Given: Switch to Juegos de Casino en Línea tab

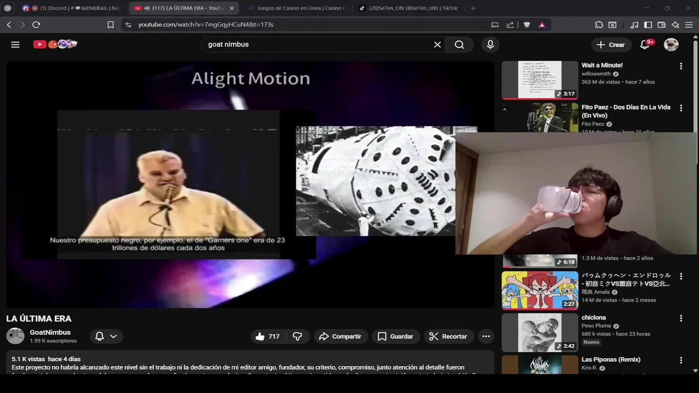Looking at the screenshot, I should (x=295, y=8).
